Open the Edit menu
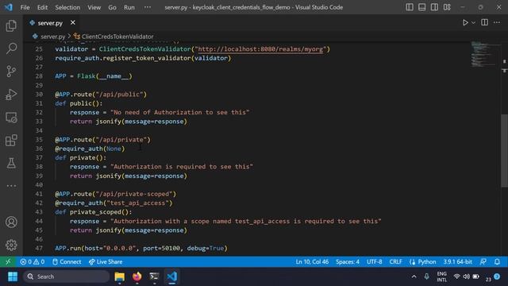Screen dimensions: 508x286 42,7
